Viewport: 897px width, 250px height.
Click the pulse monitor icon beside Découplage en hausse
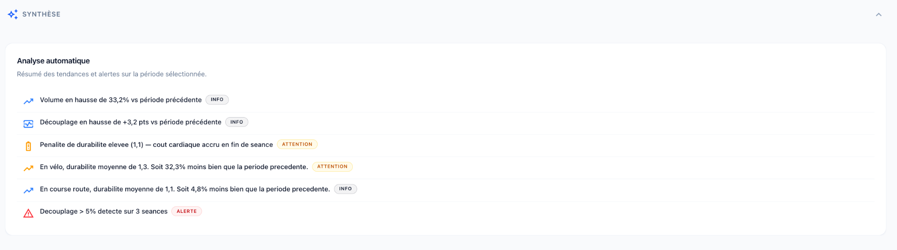28,124
